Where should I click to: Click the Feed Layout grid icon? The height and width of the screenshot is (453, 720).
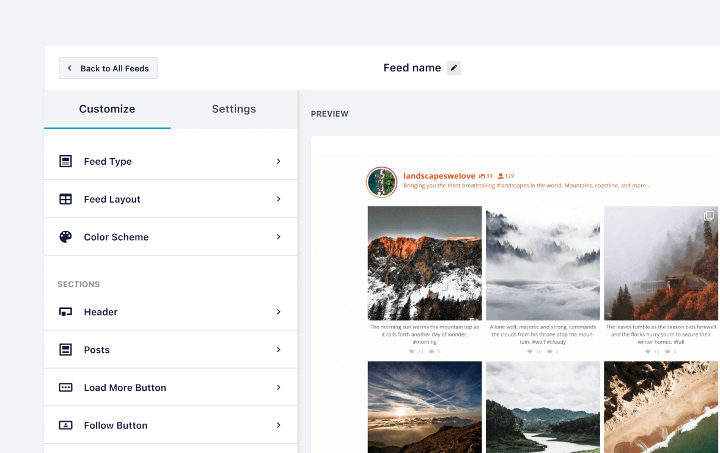(x=65, y=199)
